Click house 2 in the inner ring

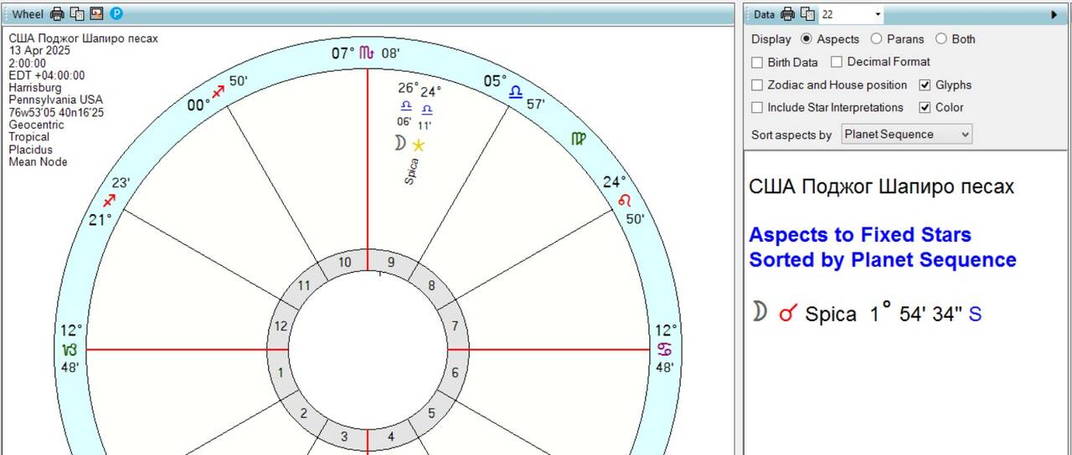click(304, 413)
